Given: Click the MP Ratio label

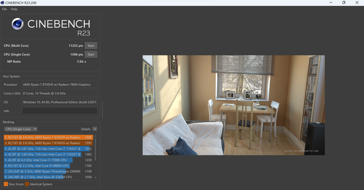Looking at the screenshot, I should 14,62.
